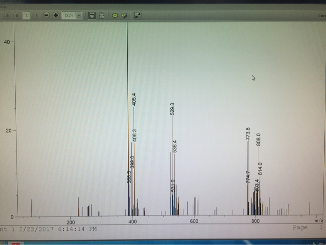326x245 pixels.
Task: Click the 529.3 peak label
Action: coord(172,109)
